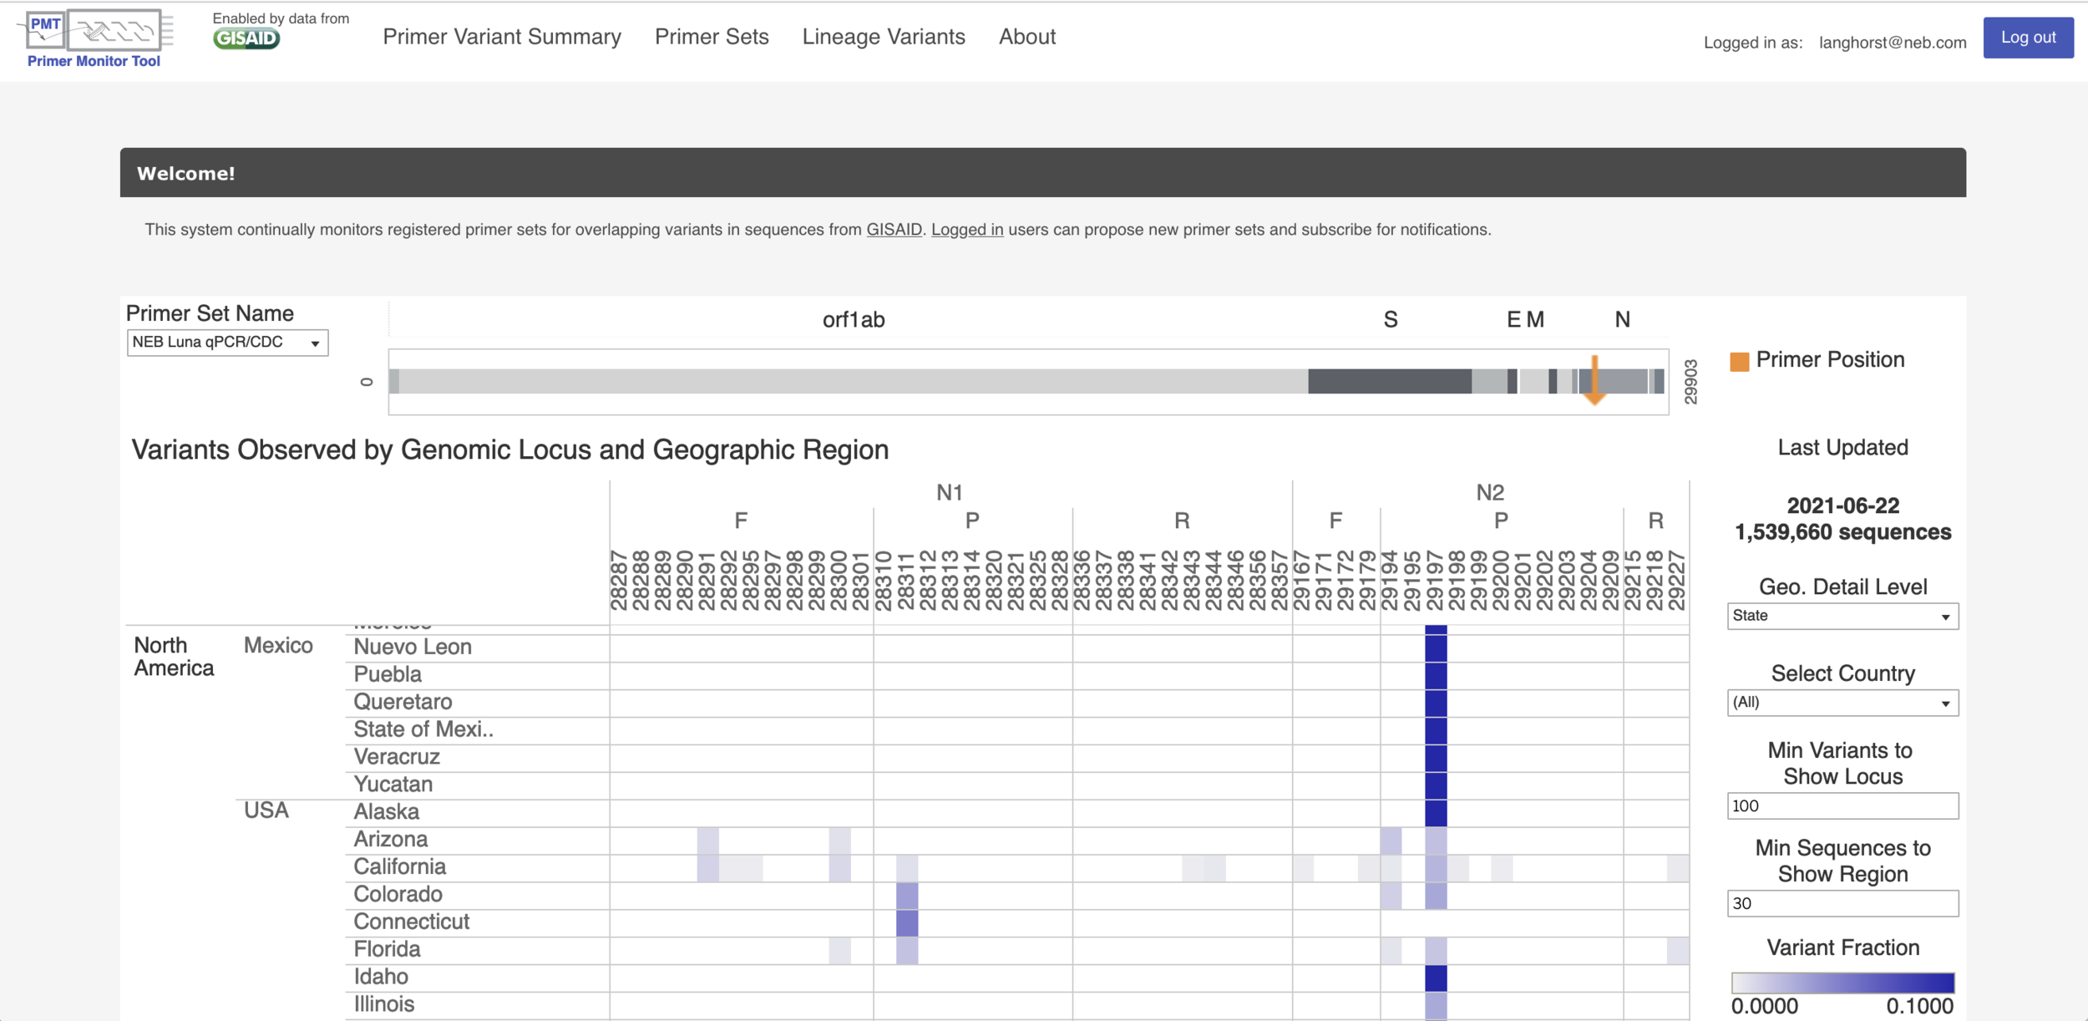
Task: Open the Primer Variant Summary menu item
Action: tap(502, 37)
